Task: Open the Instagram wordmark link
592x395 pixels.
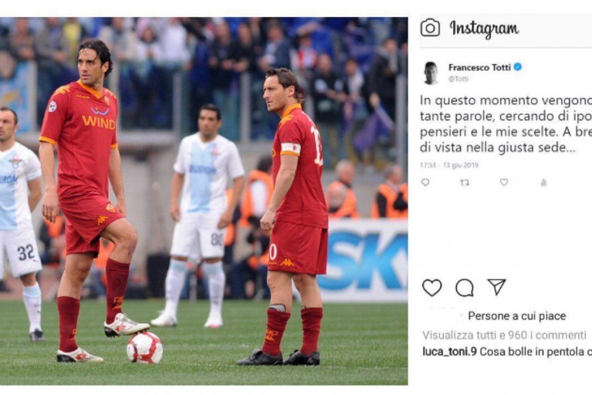Action: pos(484,29)
